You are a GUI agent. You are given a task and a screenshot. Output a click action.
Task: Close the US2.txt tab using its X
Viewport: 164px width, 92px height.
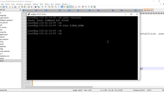[152, 10]
